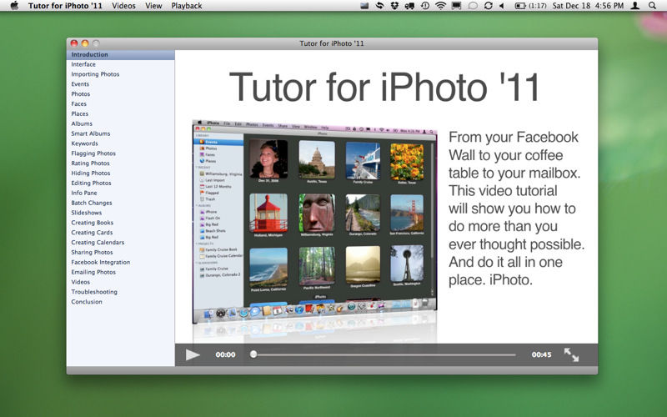Open the Videos menu
The image size is (667, 417).
pos(123,6)
